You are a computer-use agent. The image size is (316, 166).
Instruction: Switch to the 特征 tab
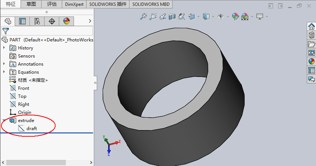click(x=10, y=4)
